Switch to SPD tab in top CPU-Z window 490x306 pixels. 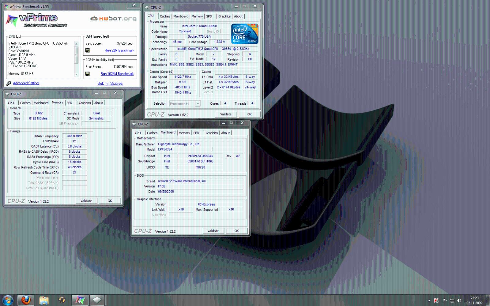click(x=209, y=17)
